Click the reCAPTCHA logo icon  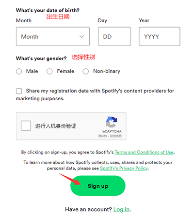pos(112,122)
